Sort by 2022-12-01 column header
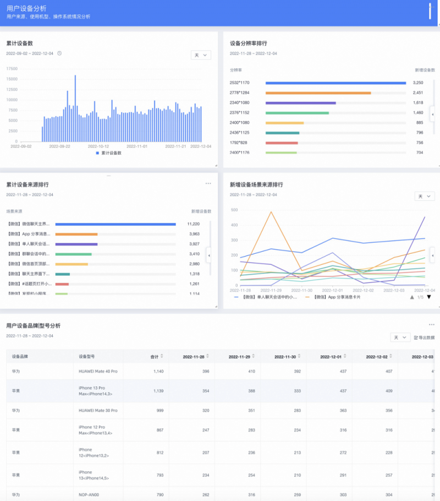Screen dimensions: 440x501 (x=333, y=356)
